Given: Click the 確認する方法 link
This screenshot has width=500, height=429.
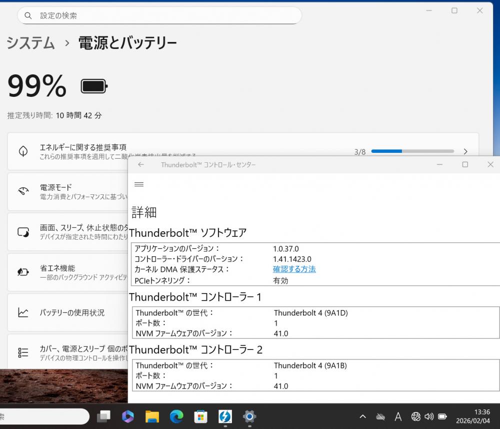Looking at the screenshot, I should pyautogui.click(x=294, y=269).
